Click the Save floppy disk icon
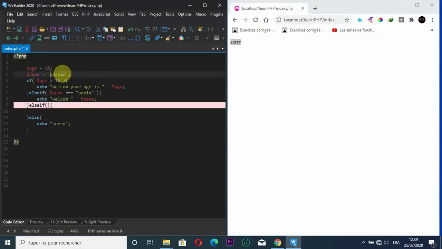442x249 pixels. coord(53,29)
